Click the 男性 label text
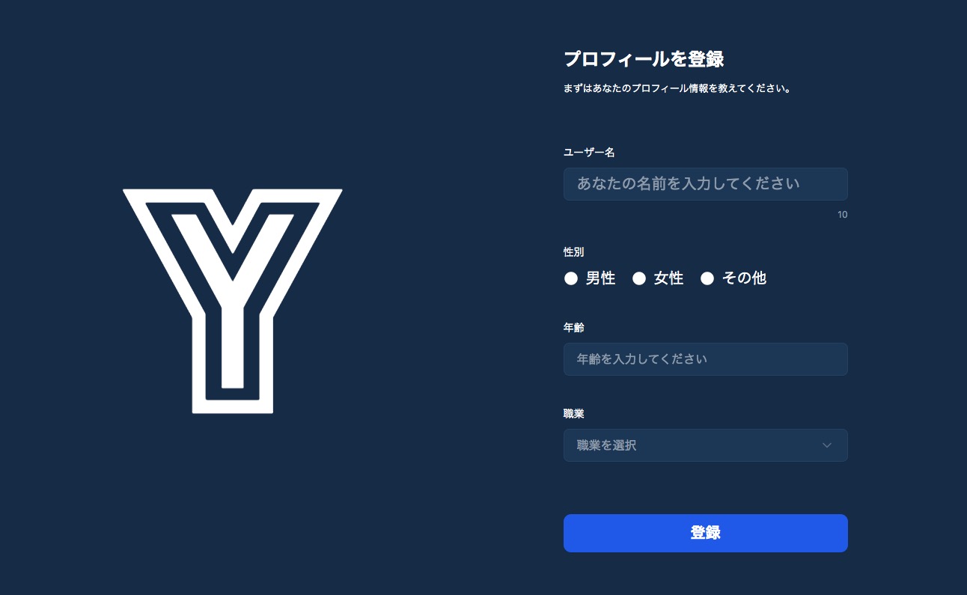This screenshot has height=595, width=967. click(x=600, y=278)
